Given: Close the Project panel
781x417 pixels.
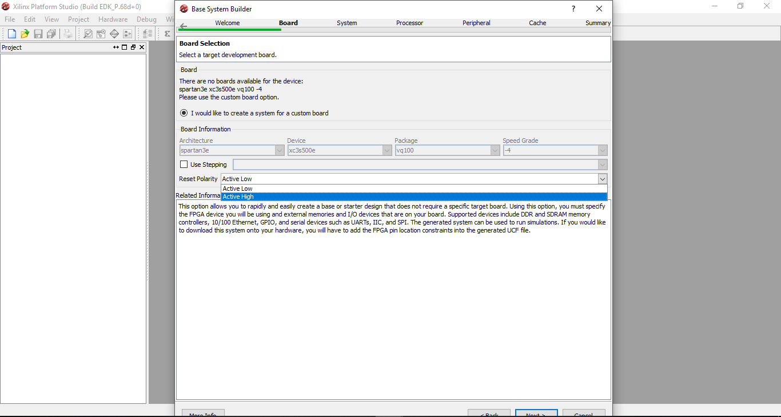Looking at the screenshot, I should point(142,47).
